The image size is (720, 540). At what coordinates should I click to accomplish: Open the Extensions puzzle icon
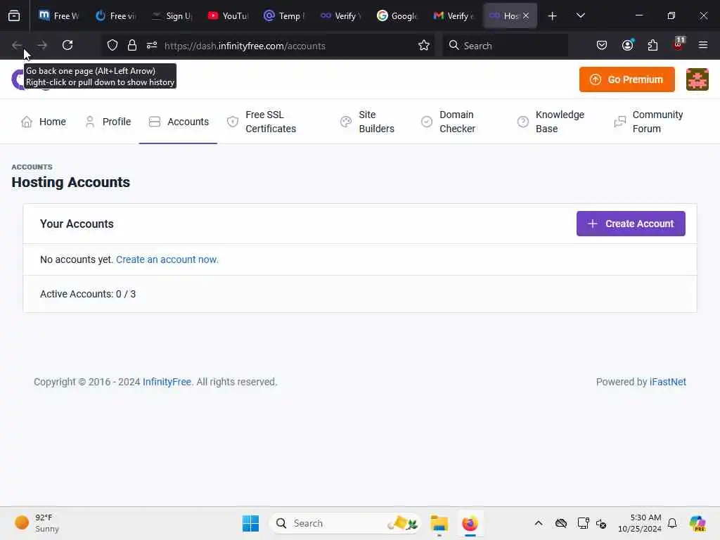click(652, 45)
